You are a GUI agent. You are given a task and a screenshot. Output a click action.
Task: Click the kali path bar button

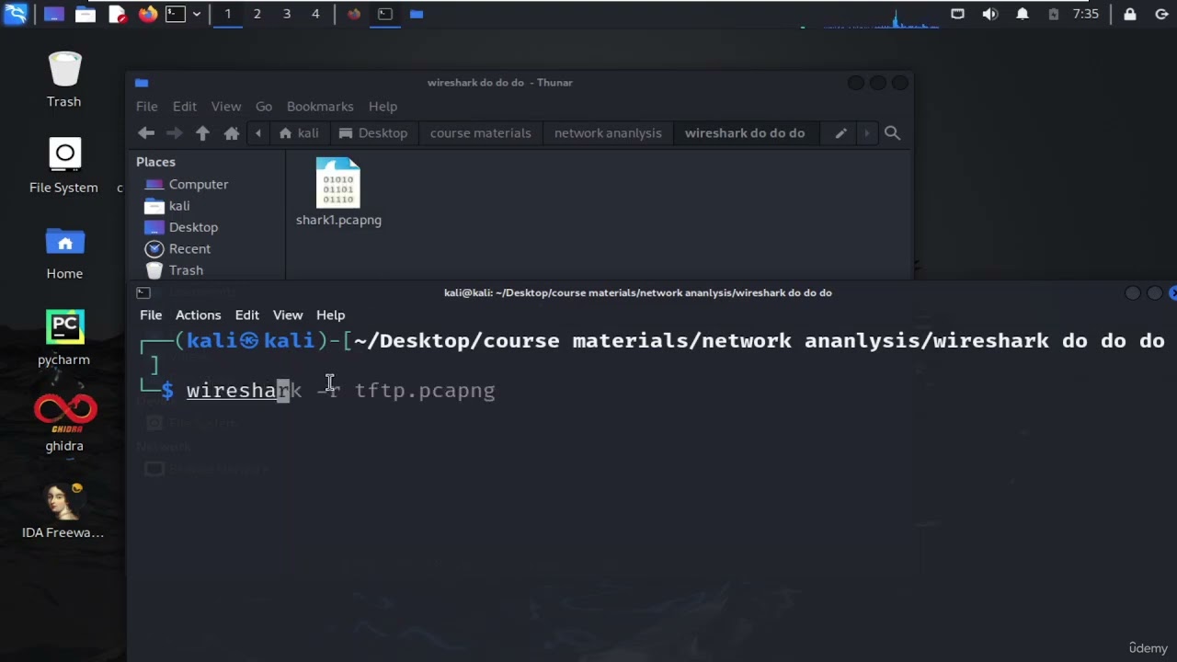pyautogui.click(x=299, y=133)
